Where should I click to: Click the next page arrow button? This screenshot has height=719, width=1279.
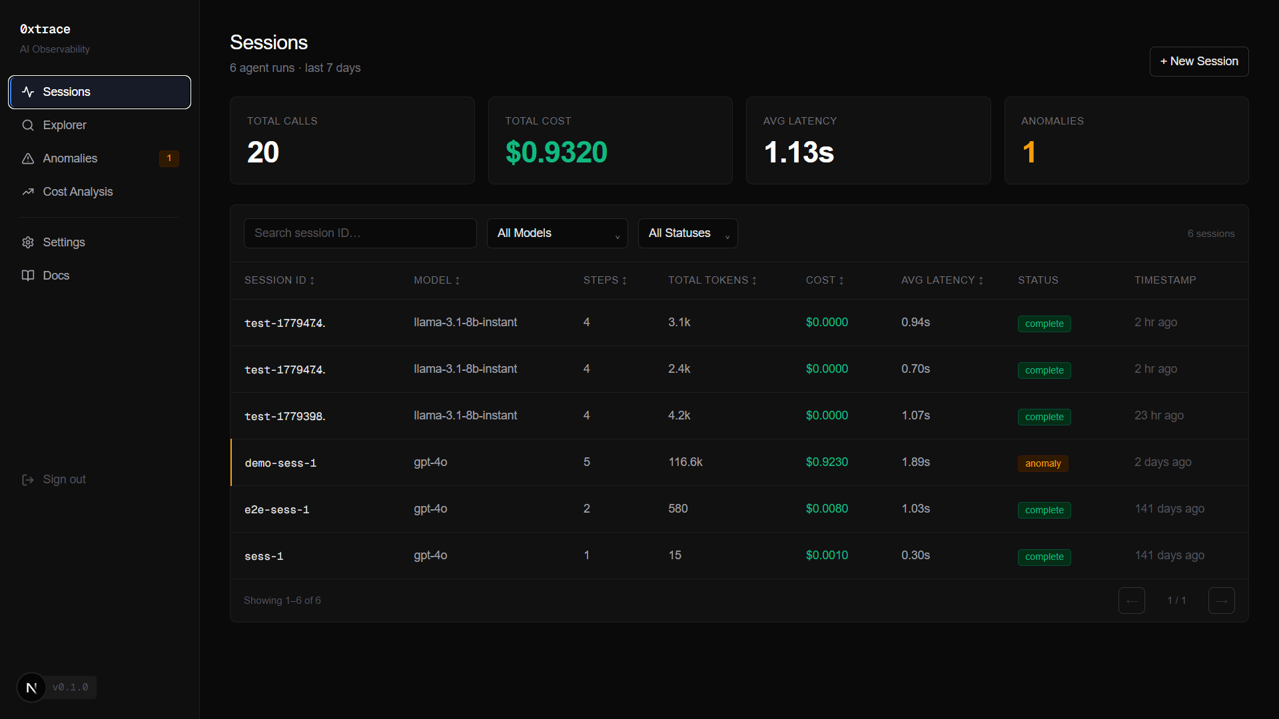pos(1222,600)
